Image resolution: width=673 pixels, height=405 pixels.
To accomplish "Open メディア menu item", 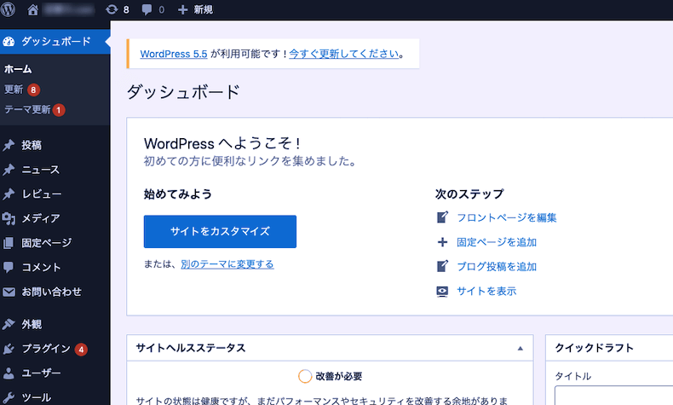I will (x=41, y=218).
